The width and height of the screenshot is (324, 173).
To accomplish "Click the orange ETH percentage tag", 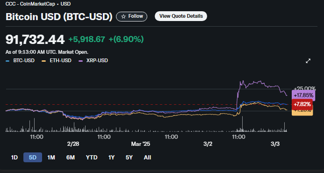I will click(302, 112).
